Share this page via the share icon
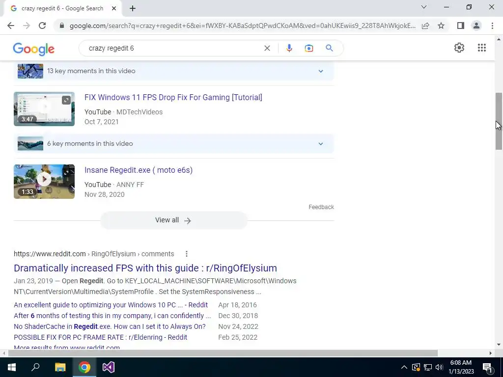The height and width of the screenshot is (377, 503). pos(425,26)
